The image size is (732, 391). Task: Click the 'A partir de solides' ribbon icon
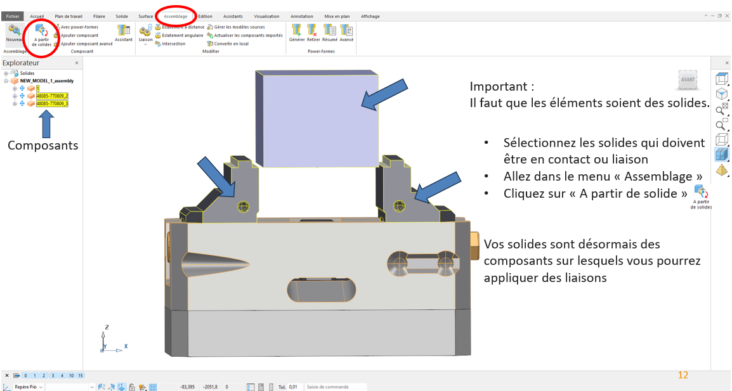[x=42, y=35]
